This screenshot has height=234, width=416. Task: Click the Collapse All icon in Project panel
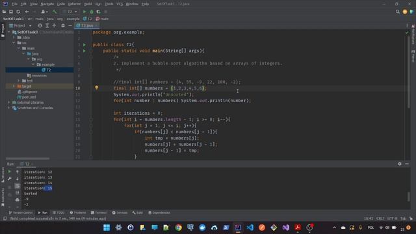click(54, 25)
